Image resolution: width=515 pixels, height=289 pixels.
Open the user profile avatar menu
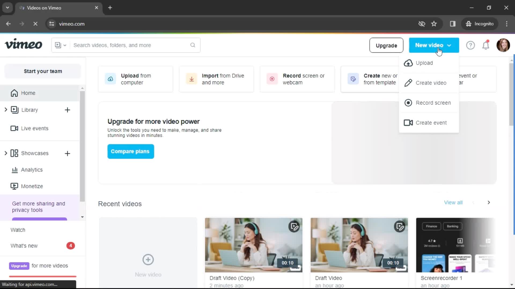503,45
